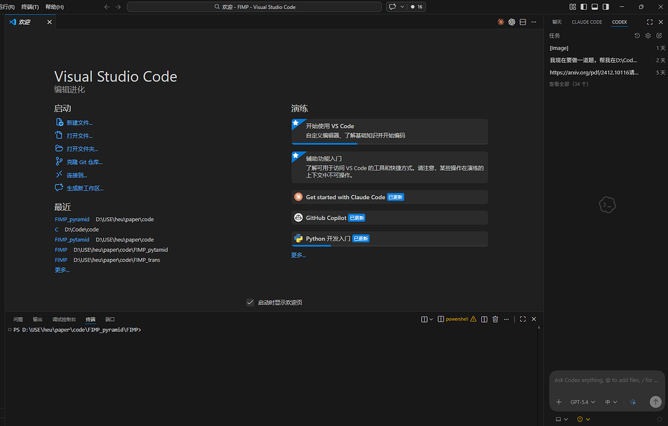
Task: Open the Python 开发入门 walkthrough
Action: point(390,239)
